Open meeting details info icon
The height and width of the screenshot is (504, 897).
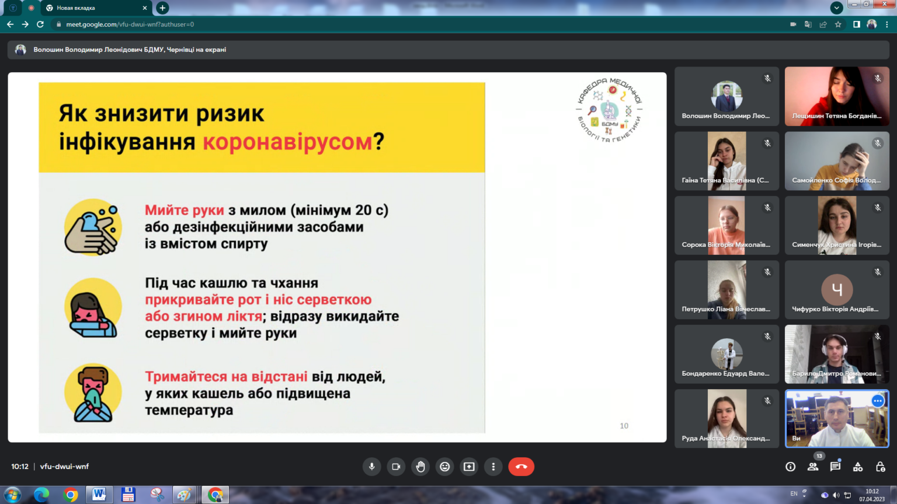(x=790, y=467)
